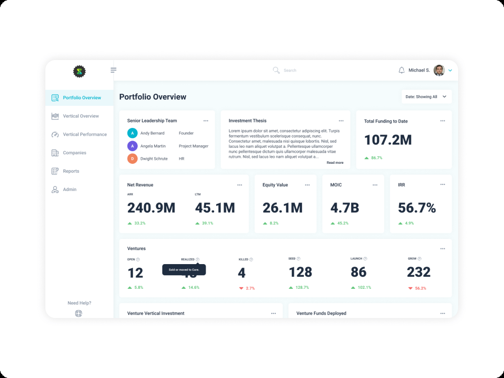The height and width of the screenshot is (378, 504).
Task: Open the Reports sidebar icon
Action: click(x=54, y=171)
